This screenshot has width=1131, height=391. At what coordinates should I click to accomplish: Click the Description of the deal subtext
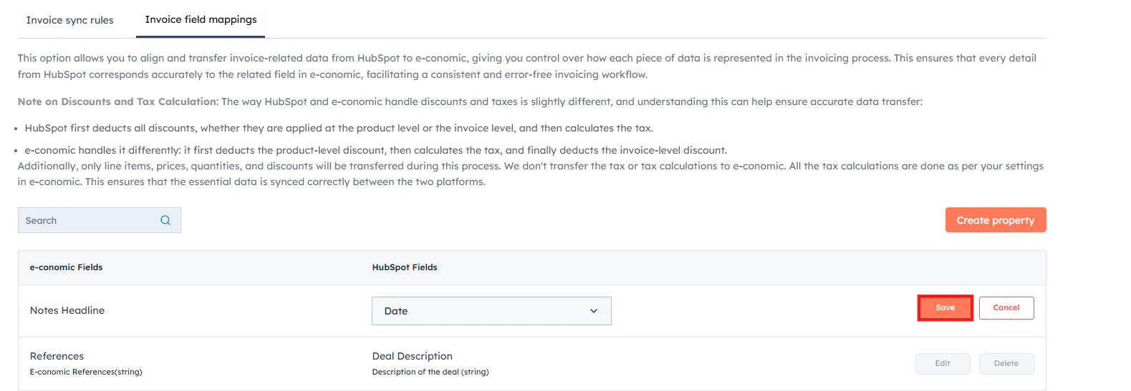430,372
